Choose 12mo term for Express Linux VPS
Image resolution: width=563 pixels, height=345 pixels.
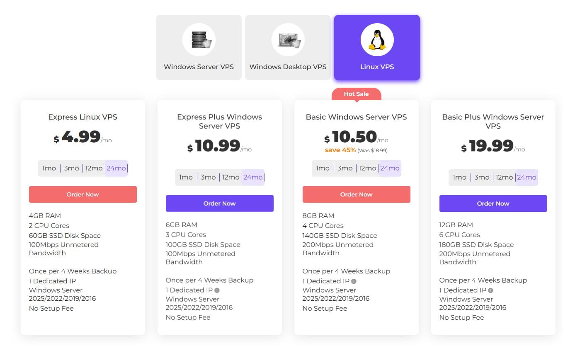pos(94,168)
